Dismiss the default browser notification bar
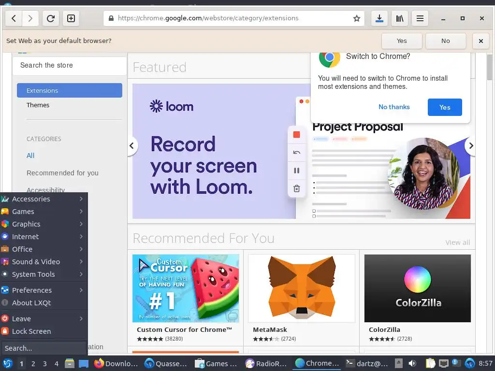 tap(481, 41)
